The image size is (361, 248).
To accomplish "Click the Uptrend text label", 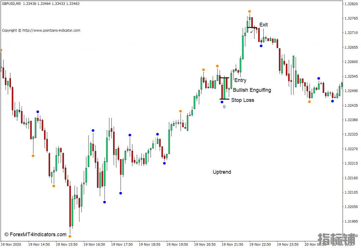I will tap(222, 172).
